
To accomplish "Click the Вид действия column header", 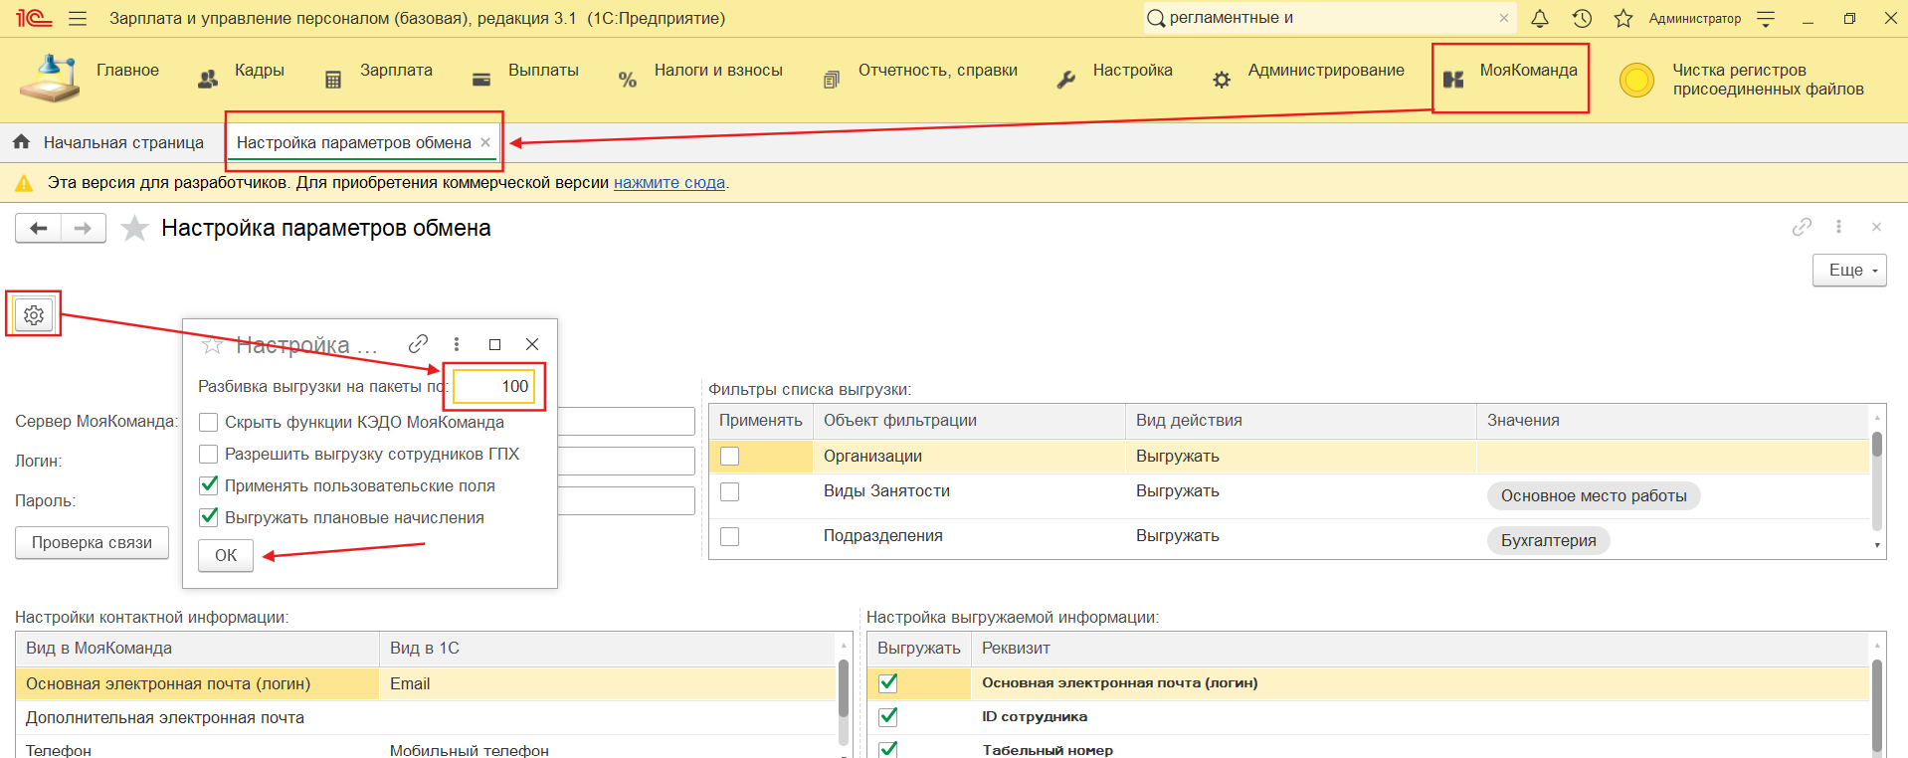I will click(x=1300, y=421).
